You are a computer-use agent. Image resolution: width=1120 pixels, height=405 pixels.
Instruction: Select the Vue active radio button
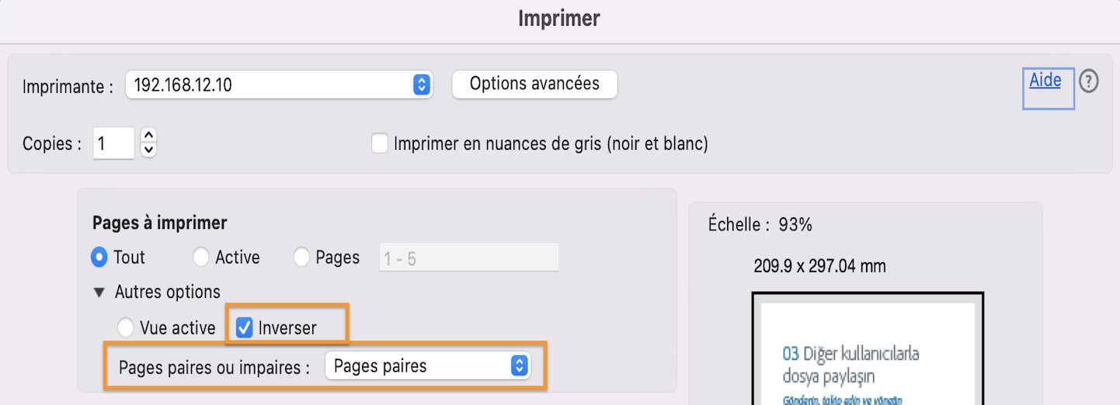coord(125,327)
